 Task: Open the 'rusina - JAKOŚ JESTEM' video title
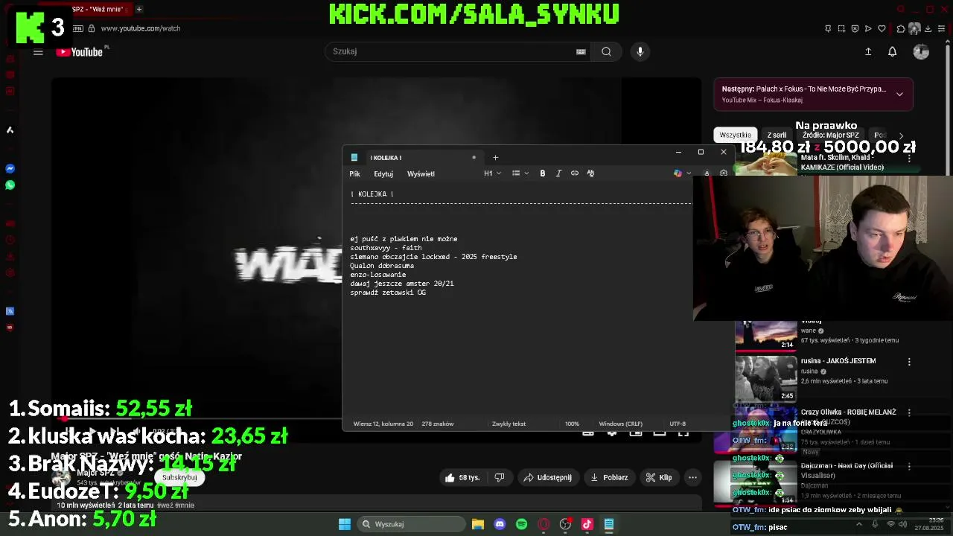pyautogui.click(x=838, y=361)
